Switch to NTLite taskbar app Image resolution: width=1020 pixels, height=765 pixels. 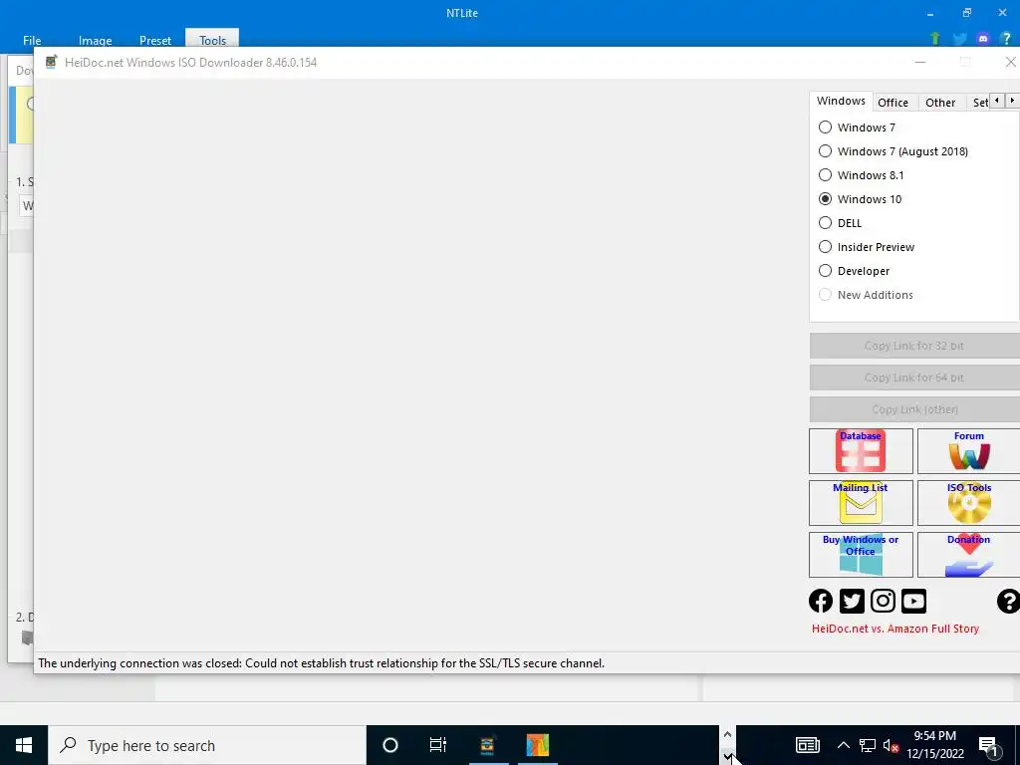point(537,745)
